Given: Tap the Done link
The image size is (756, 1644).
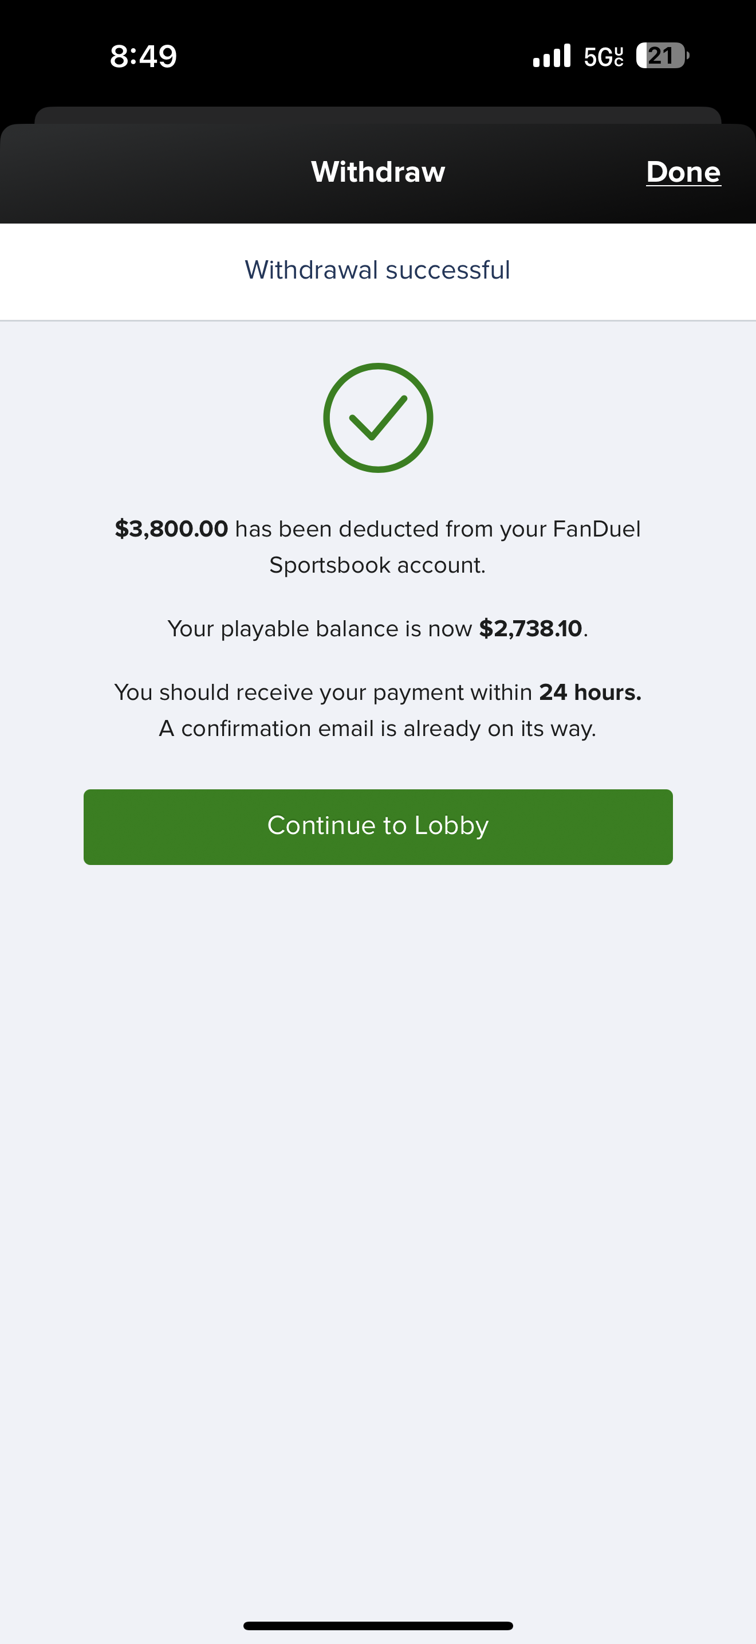Looking at the screenshot, I should click(683, 171).
